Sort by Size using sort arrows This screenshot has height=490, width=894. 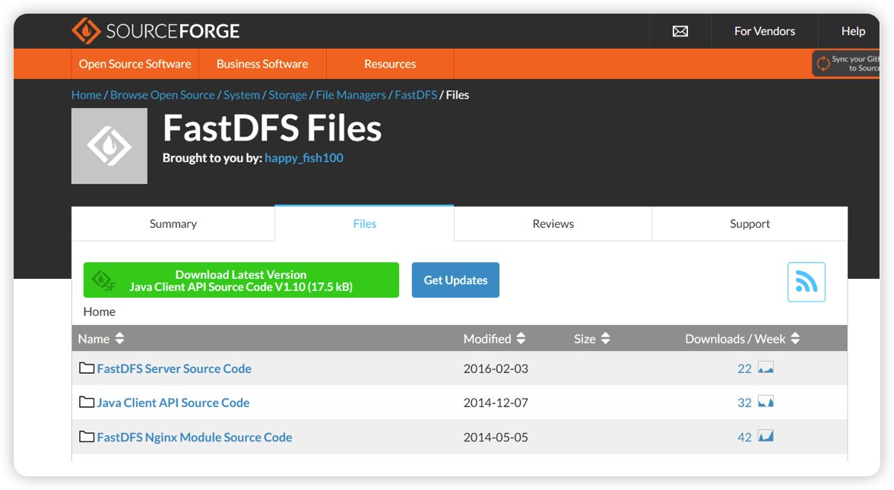[605, 339]
